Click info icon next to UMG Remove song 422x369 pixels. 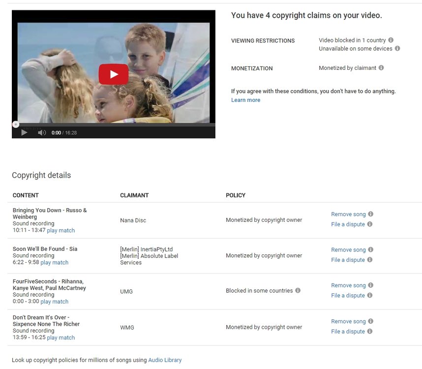click(370, 285)
